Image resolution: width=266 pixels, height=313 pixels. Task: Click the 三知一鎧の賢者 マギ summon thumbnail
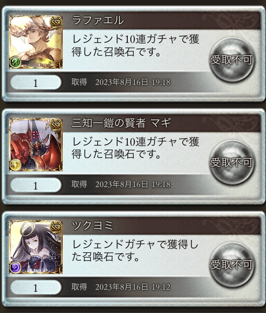[36, 145]
